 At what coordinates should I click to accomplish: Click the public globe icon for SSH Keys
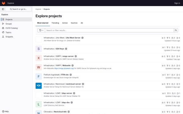point(66,49)
